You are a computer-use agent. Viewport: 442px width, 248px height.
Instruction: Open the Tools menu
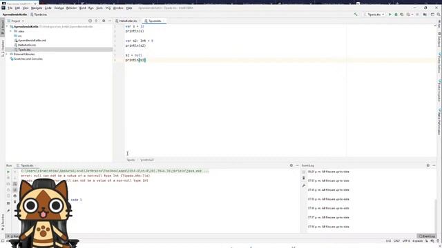point(99,8)
